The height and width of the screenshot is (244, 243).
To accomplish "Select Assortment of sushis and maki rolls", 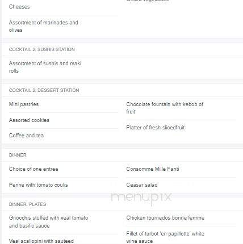I will [x=45, y=67].
